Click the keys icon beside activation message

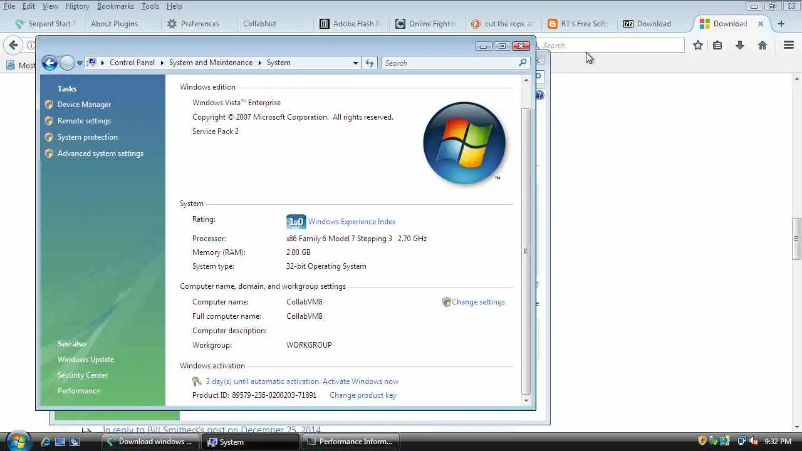pyautogui.click(x=197, y=381)
